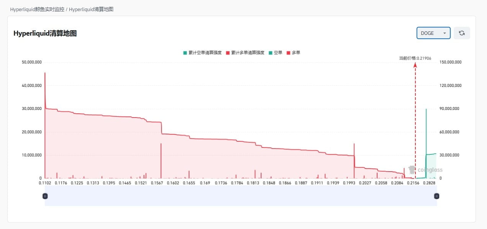Screen dimensions: 487x229
Task: Click x-axis label 0.1521
Action: (x=141, y=183)
